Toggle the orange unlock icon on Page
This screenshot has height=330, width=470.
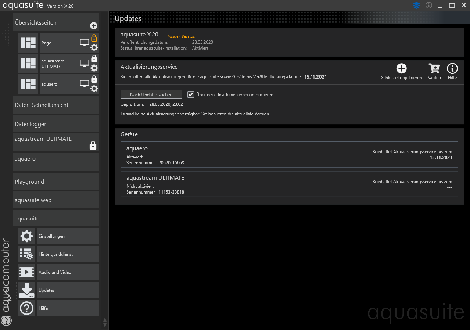[x=94, y=38]
